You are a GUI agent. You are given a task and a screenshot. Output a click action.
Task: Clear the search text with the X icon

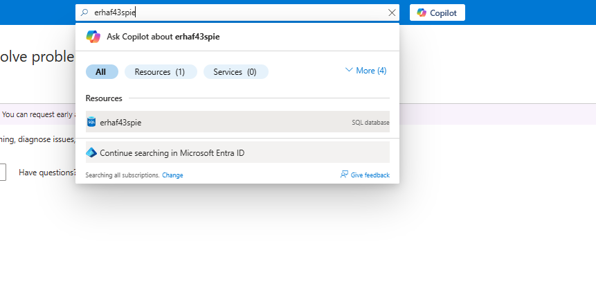392,12
